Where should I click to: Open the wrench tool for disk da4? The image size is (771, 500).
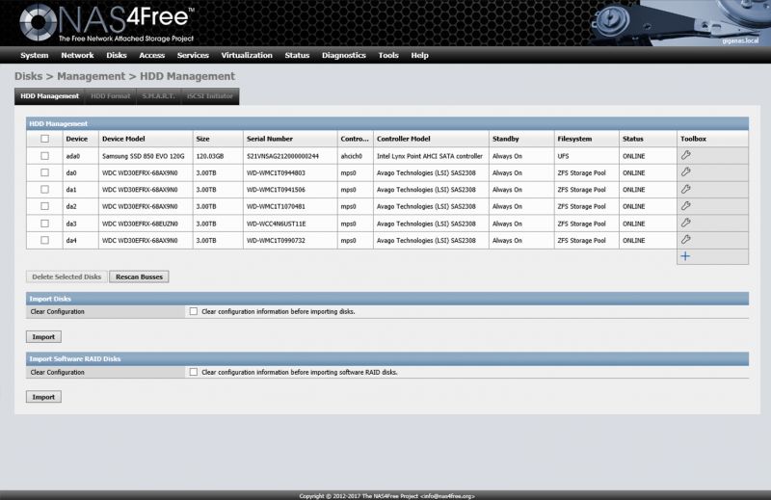tap(685, 240)
